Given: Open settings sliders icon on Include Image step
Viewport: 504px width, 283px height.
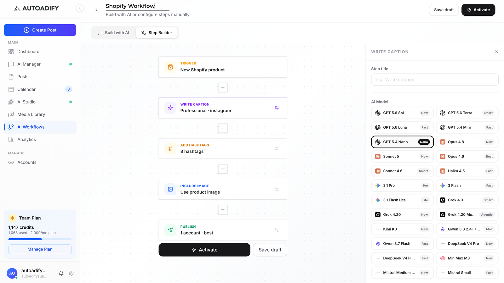Looking at the screenshot, I should (x=277, y=189).
